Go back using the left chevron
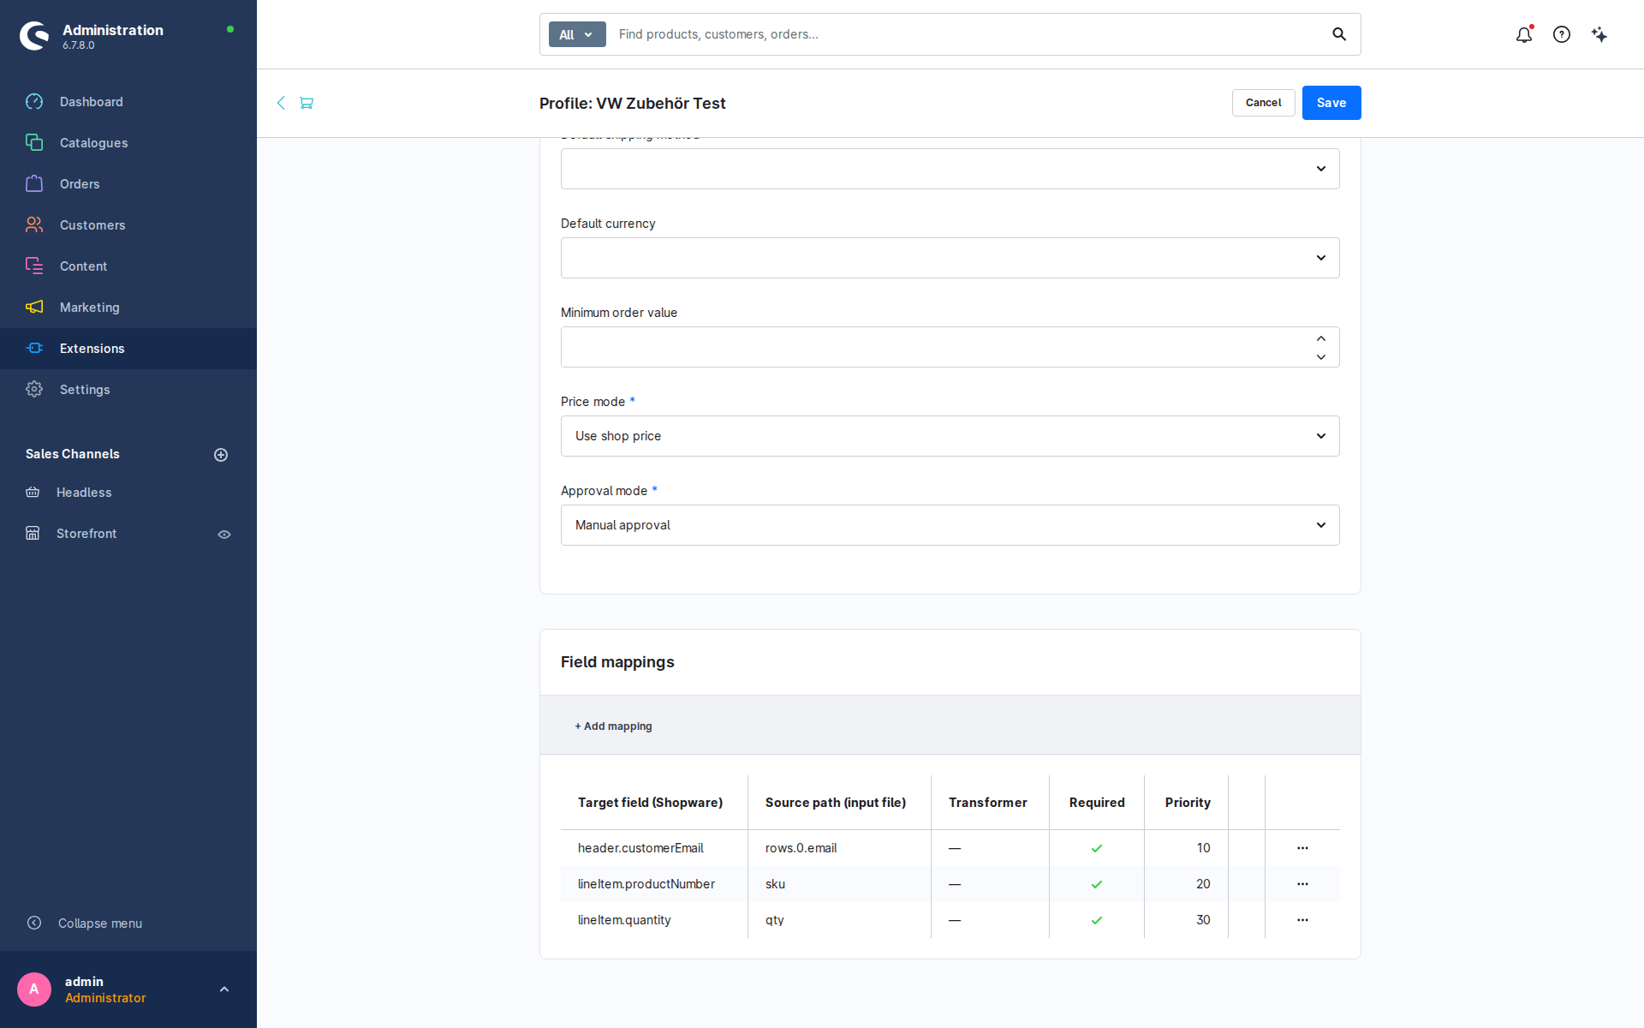The image size is (1644, 1028). click(x=281, y=103)
